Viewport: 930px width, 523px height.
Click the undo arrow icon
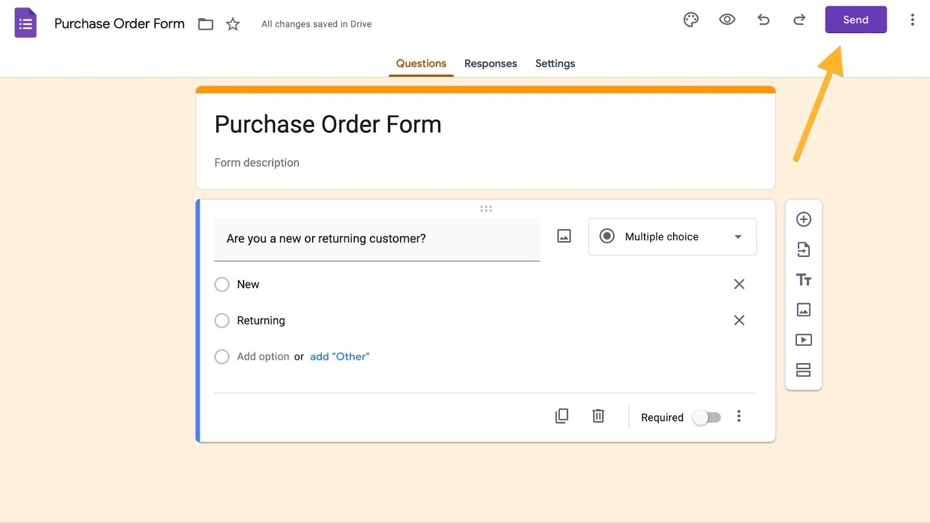(763, 20)
